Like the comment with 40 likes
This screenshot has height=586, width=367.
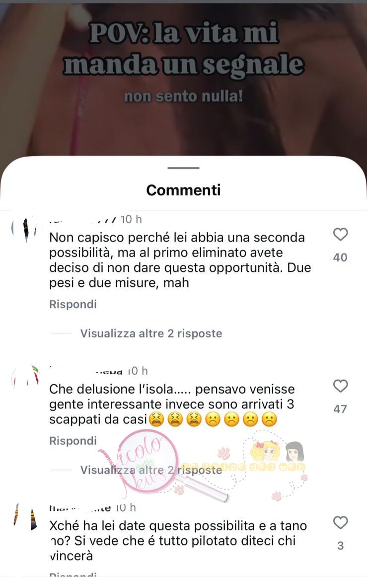tap(340, 234)
